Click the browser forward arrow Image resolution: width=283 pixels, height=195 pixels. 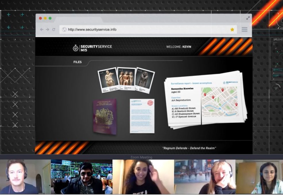tap(47, 30)
